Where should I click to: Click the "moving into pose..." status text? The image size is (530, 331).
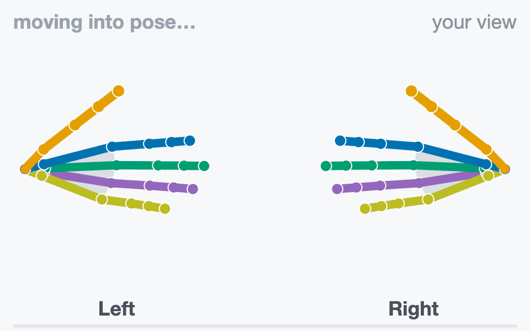click(x=104, y=23)
